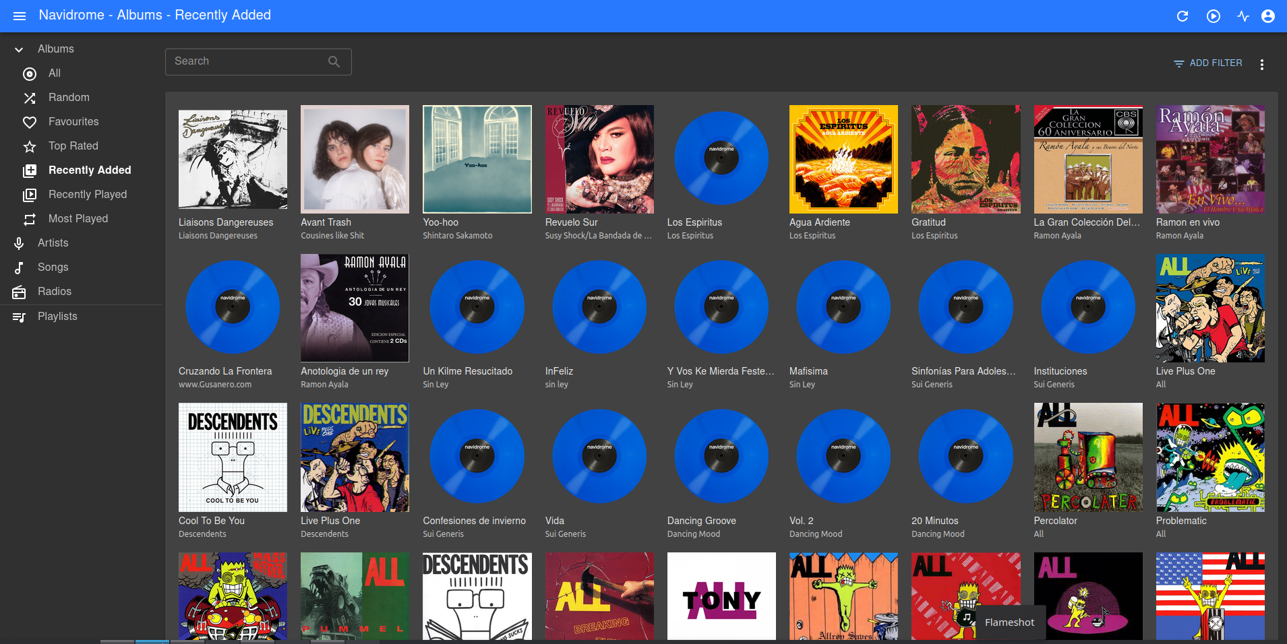Select Random in the sidebar
The image size is (1287, 644).
pos(81,98)
